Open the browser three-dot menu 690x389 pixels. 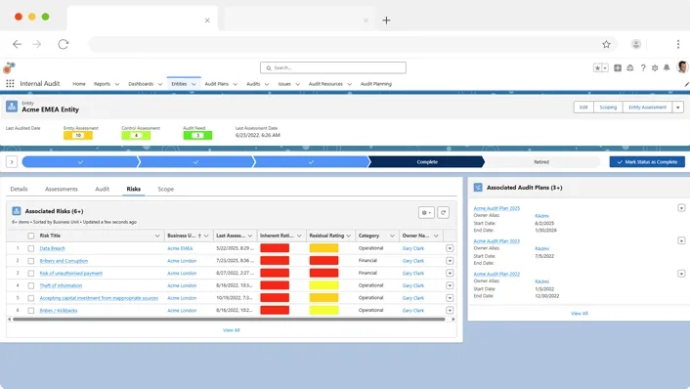678,44
